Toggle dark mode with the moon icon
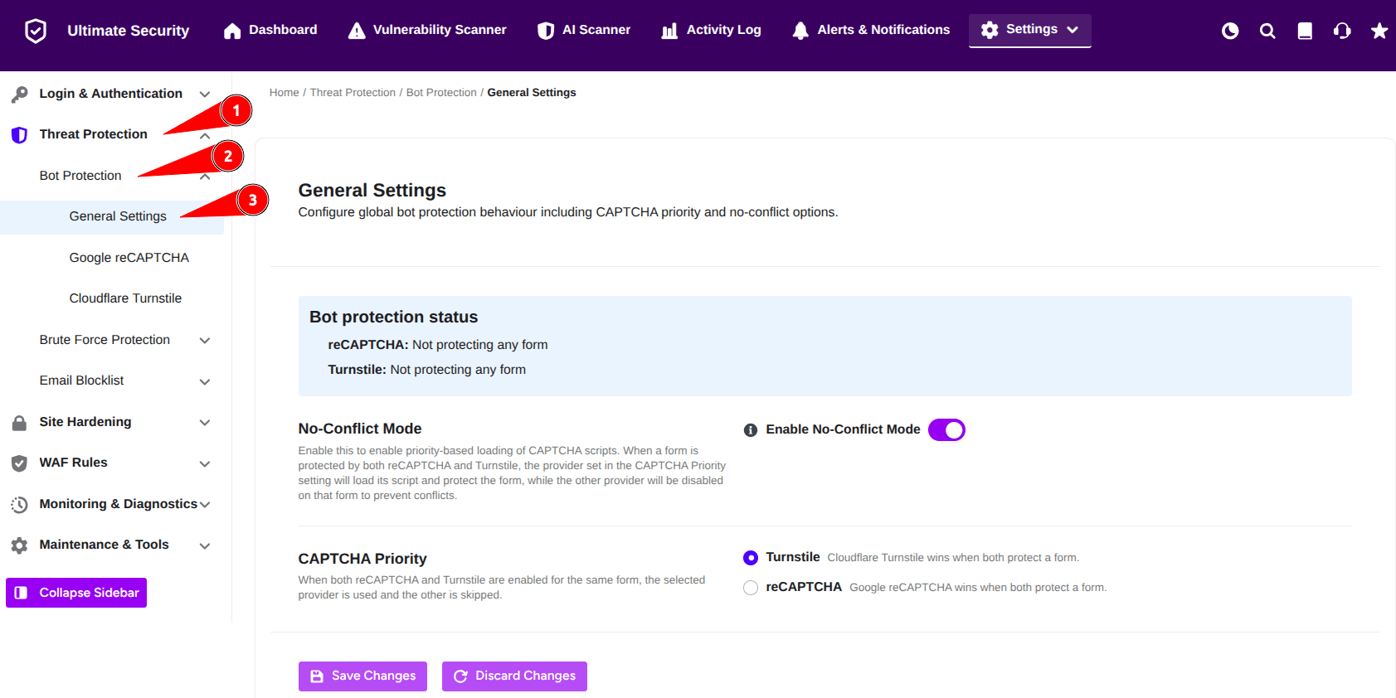This screenshot has width=1396, height=698. 1230,31
